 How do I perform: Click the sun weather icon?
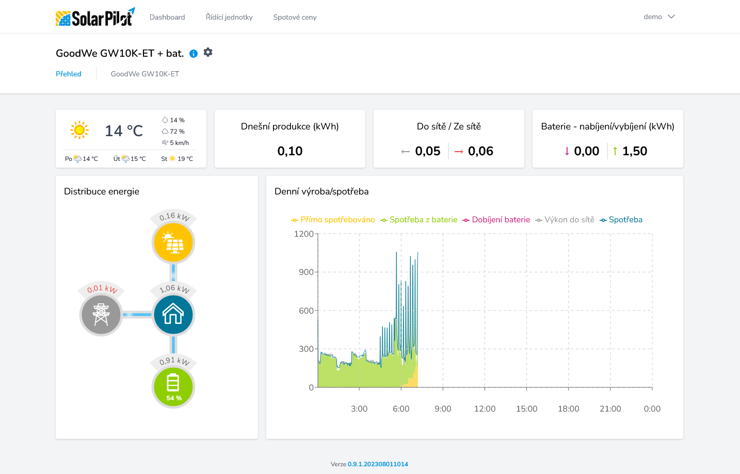tap(79, 130)
